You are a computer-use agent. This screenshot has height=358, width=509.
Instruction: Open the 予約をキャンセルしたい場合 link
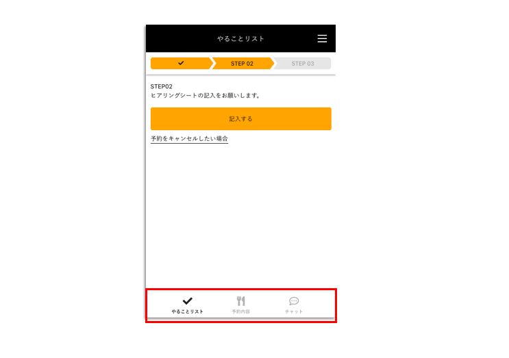pos(189,139)
